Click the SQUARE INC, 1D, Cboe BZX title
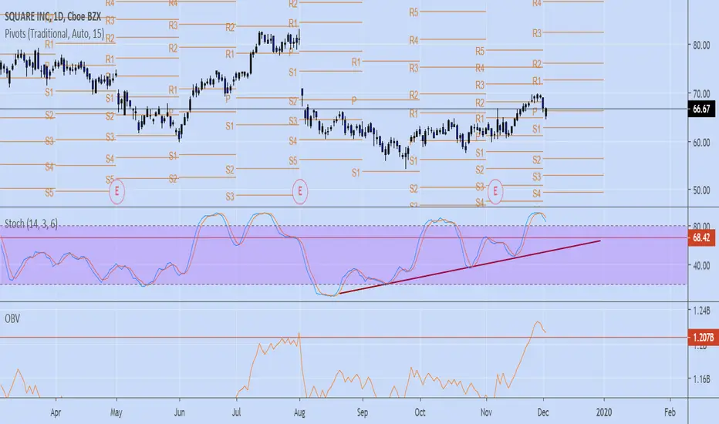719x424 pixels. click(x=52, y=17)
